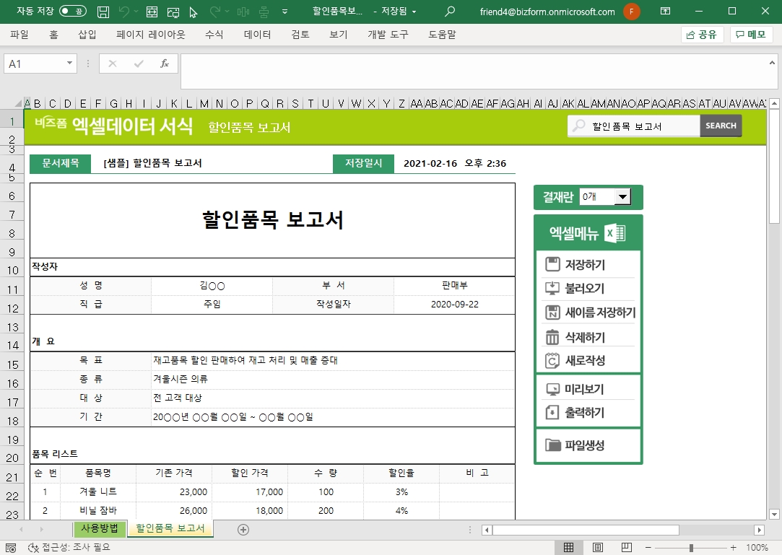This screenshot has height=555, width=782.
Task: Click the zoom slider in the status bar
Action: [691, 548]
